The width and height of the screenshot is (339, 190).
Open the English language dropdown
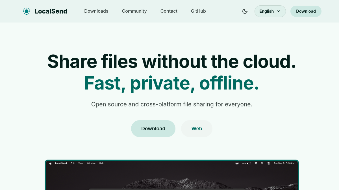[x=270, y=11]
